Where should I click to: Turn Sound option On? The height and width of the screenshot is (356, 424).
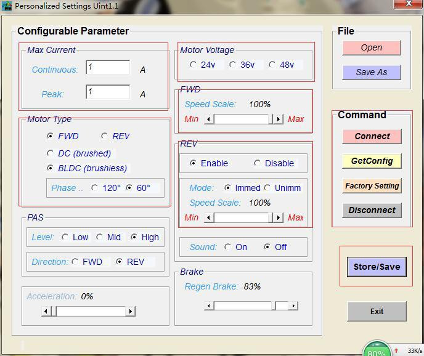pyautogui.click(x=228, y=247)
